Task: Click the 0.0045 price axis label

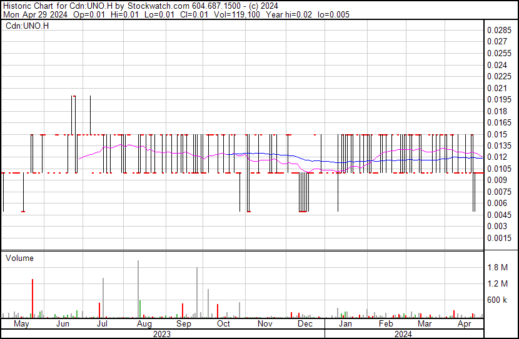Action: coord(500,215)
